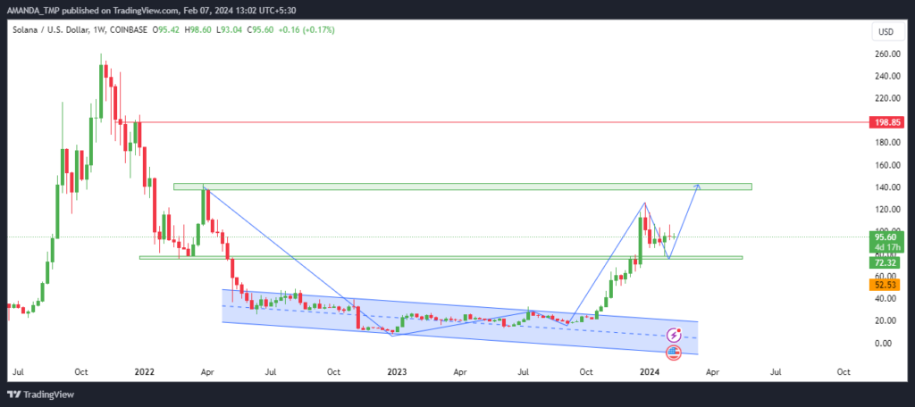The width and height of the screenshot is (915, 407).
Task: Click the 240.00 price axis label
Action: pos(886,77)
